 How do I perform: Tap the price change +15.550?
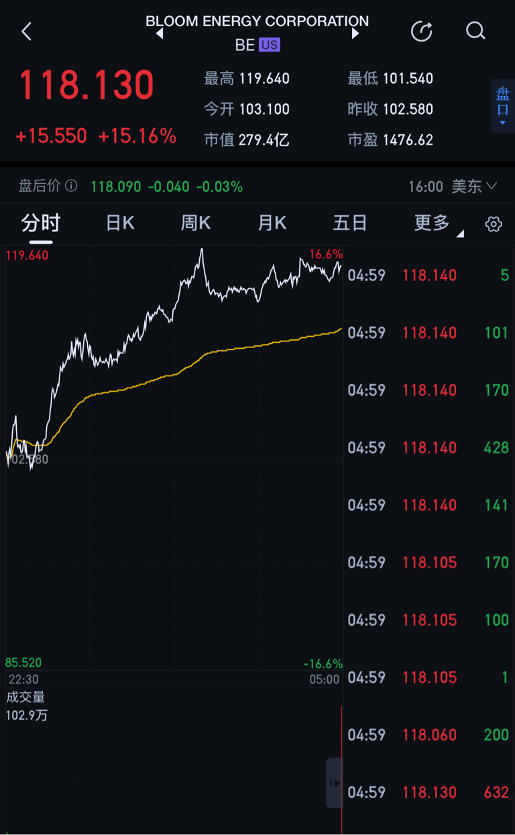(52, 136)
